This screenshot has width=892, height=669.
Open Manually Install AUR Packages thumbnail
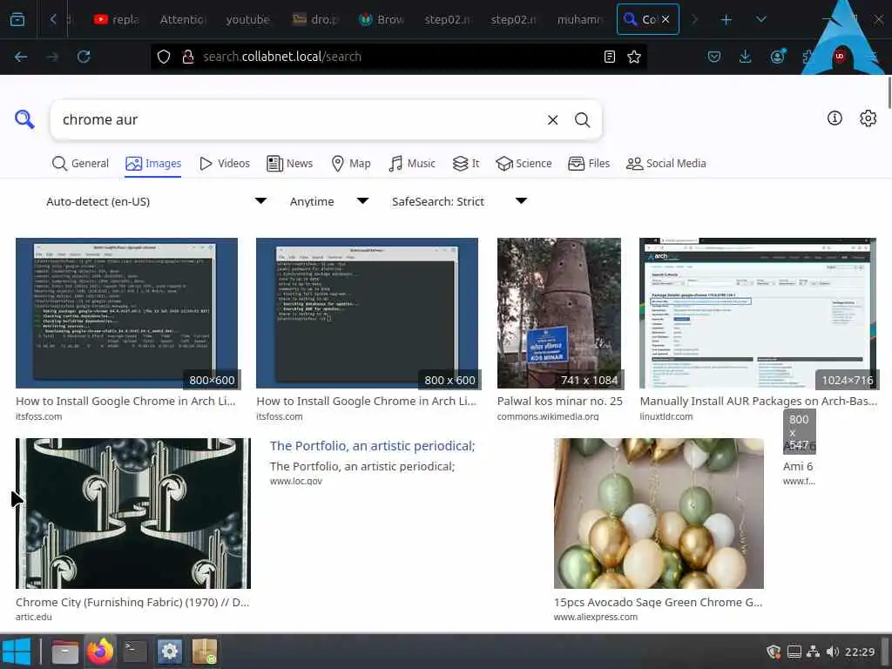click(757, 313)
